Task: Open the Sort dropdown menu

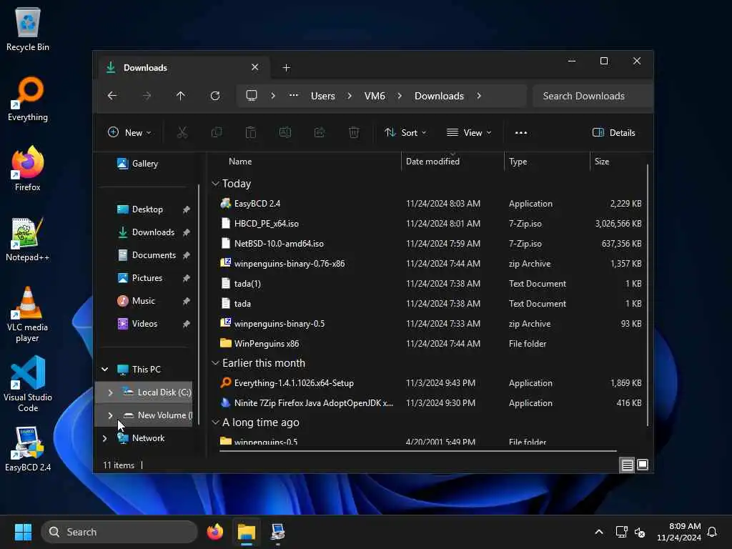Action: (405, 132)
